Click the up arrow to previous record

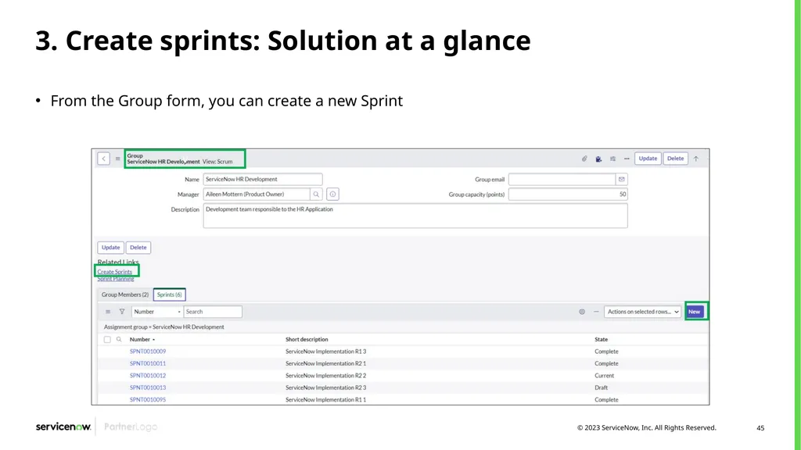(695, 159)
